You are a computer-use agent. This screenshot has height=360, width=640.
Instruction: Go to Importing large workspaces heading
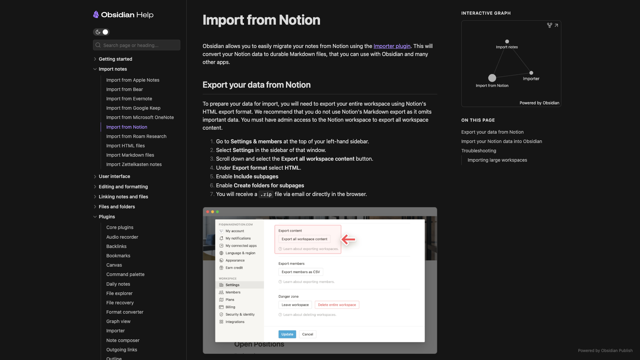point(497,160)
